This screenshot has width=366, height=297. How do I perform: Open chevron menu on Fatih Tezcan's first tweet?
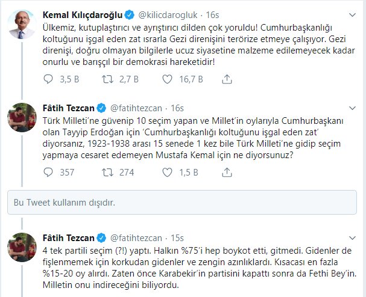pos(352,108)
